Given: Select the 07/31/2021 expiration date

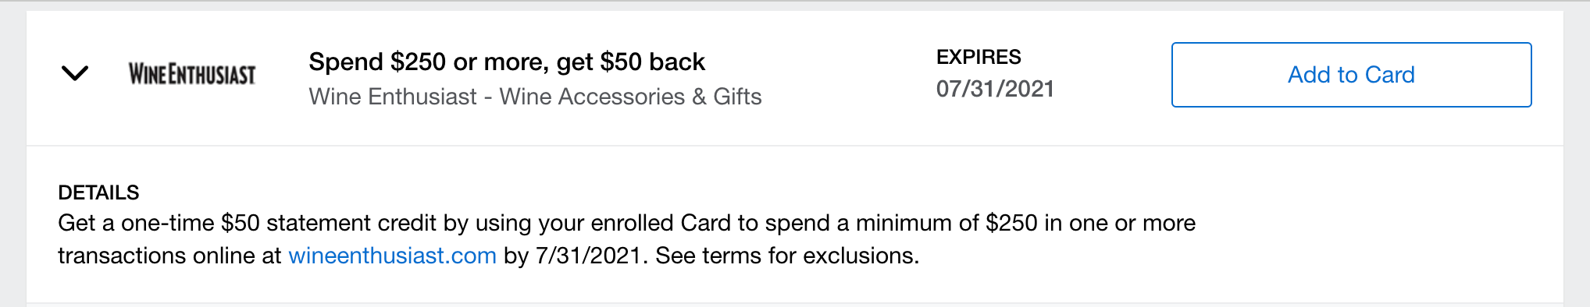Looking at the screenshot, I should (x=995, y=89).
